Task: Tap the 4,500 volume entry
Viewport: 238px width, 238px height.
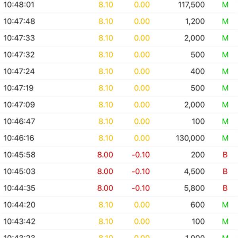Action: tap(194, 171)
